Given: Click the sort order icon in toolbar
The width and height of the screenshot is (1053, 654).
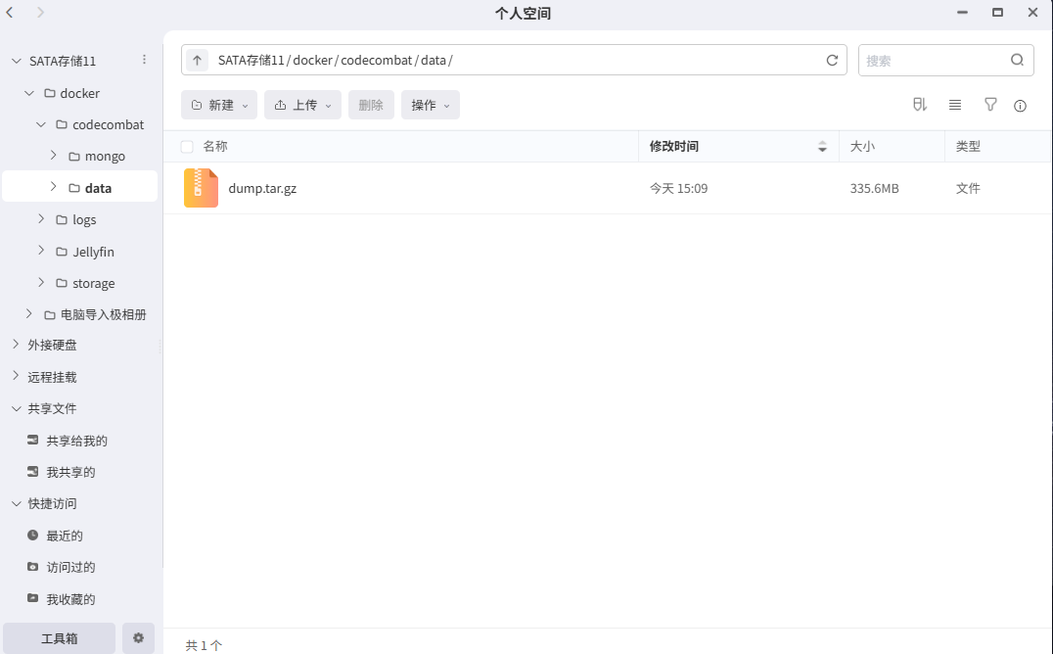Looking at the screenshot, I should pyautogui.click(x=919, y=105).
